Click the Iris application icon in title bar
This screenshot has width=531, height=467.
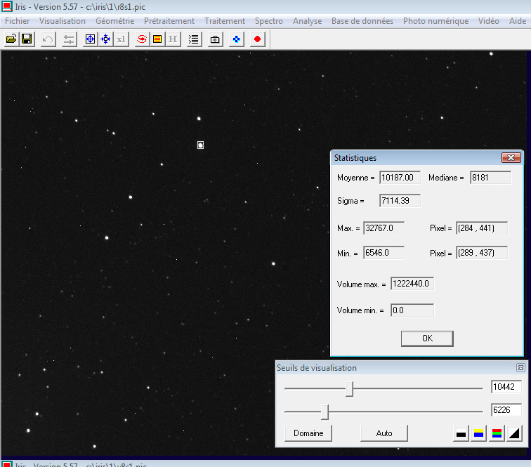pos(7,6)
